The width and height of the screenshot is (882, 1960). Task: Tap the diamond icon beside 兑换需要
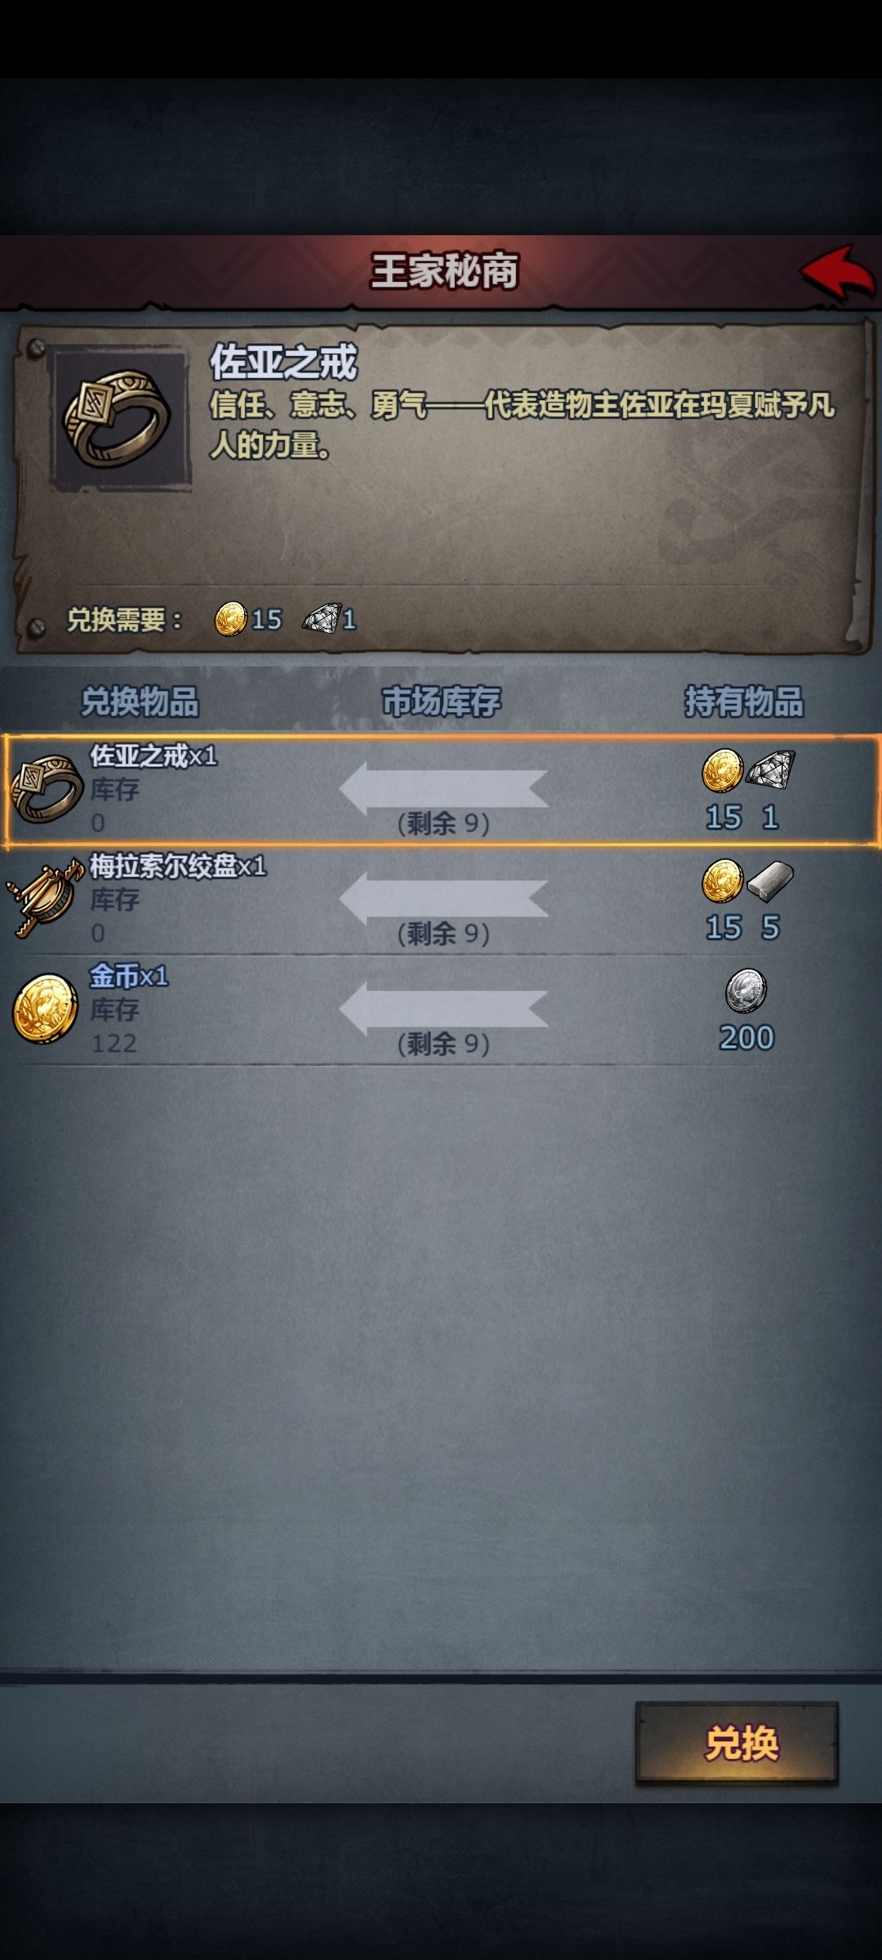point(322,619)
